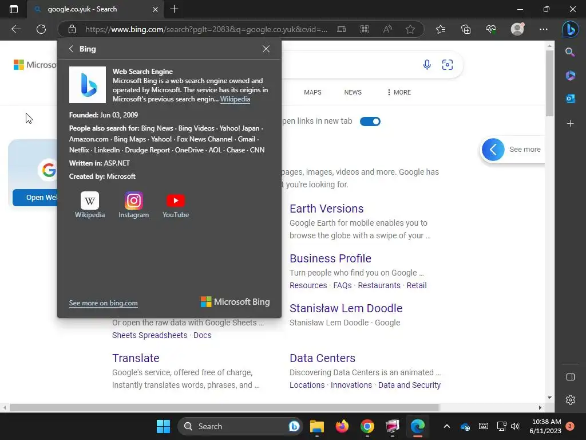Click the See more chevron button
Viewport: 586px width, 440px height.
[493, 150]
